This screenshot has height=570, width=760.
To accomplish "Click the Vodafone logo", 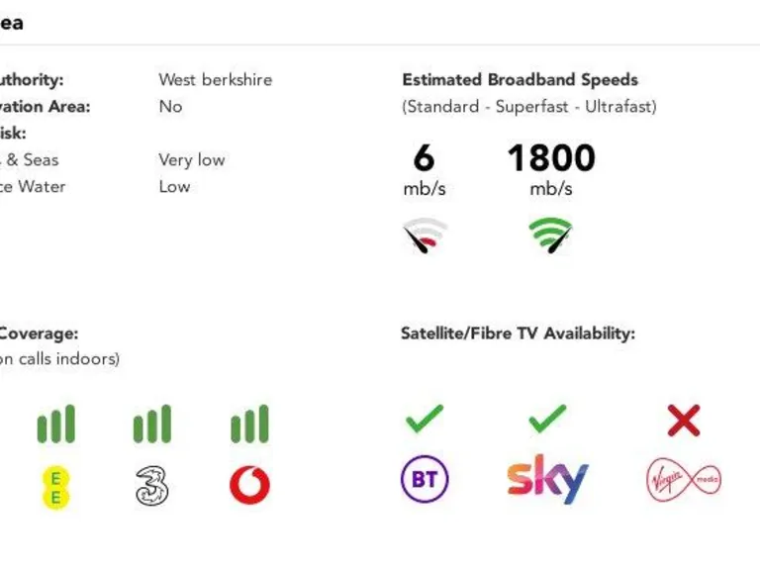I will (249, 485).
